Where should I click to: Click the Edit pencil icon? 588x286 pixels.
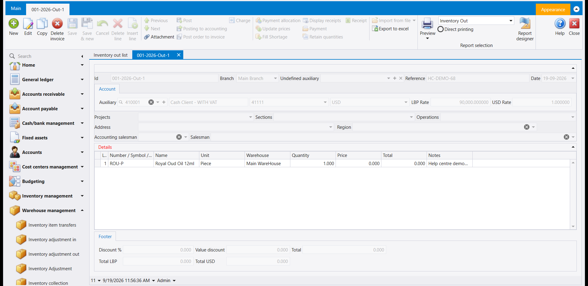pos(28,24)
